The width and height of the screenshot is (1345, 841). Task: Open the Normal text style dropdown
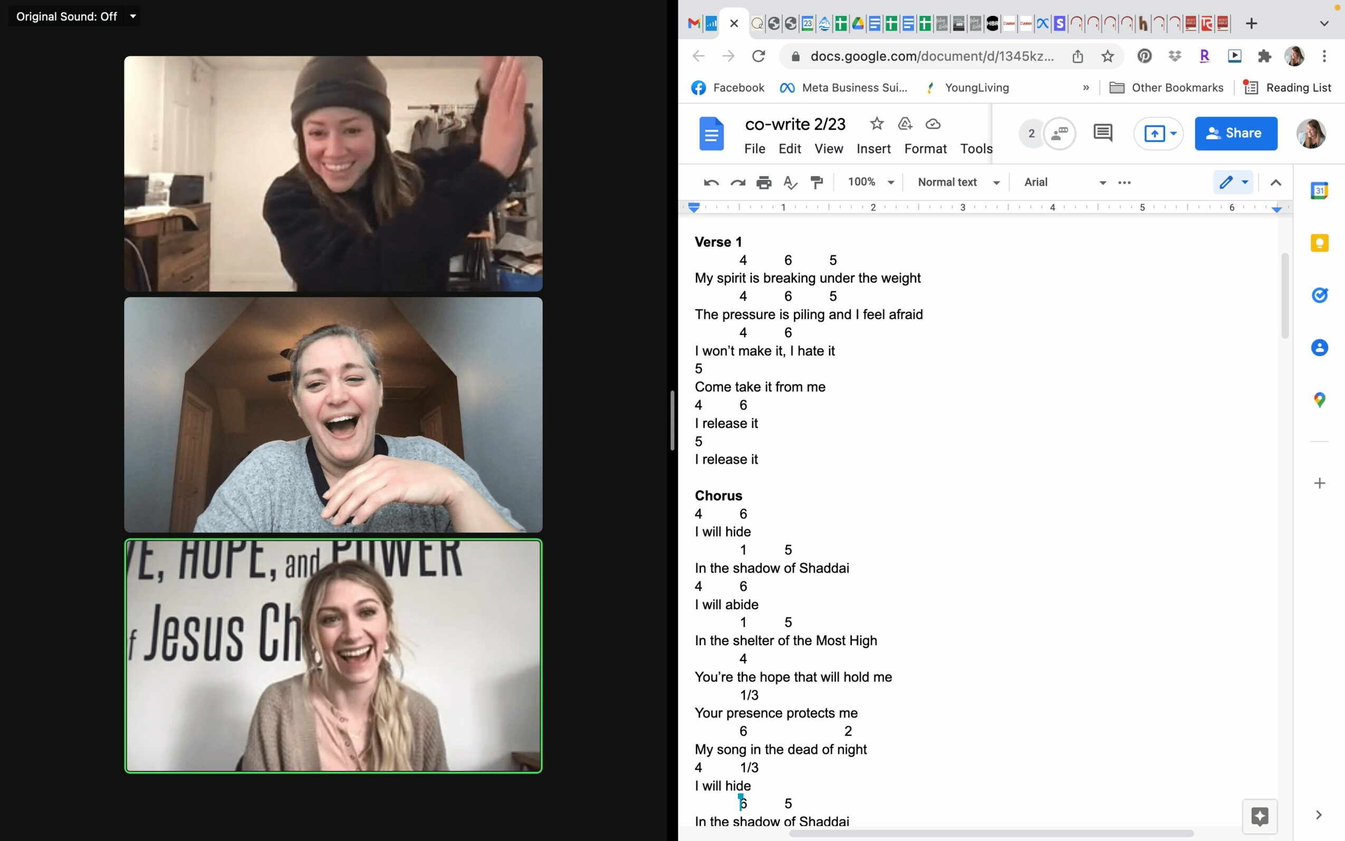(958, 183)
